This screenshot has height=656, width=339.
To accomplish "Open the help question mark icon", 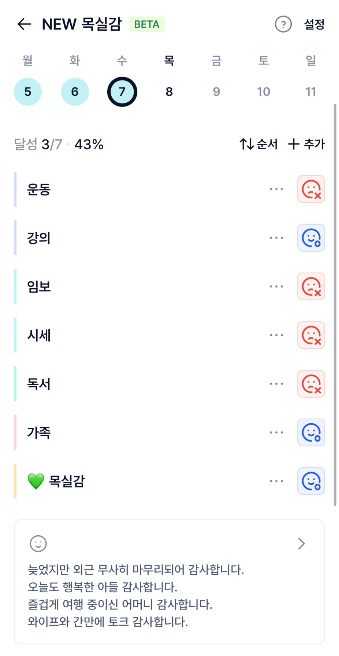I will coord(283,24).
